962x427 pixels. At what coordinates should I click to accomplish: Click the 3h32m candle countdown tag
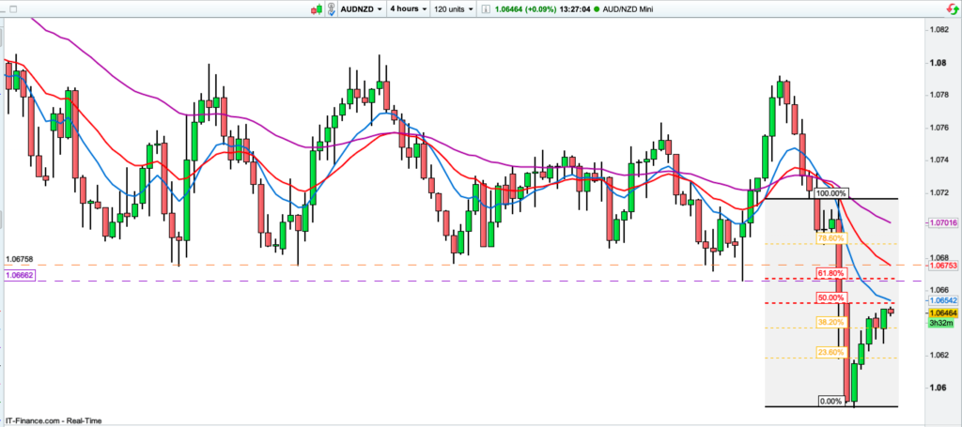click(940, 323)
